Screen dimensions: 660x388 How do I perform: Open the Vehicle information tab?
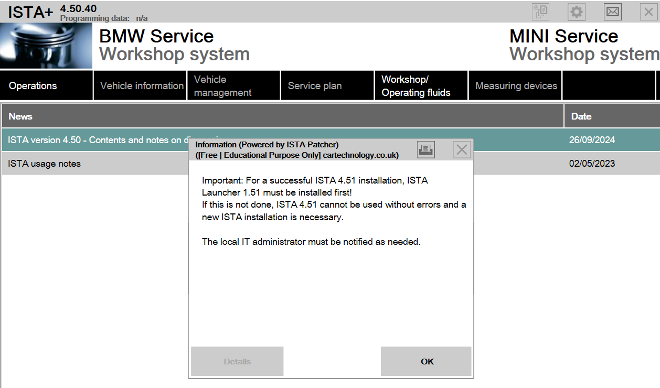tap(140, 85)
